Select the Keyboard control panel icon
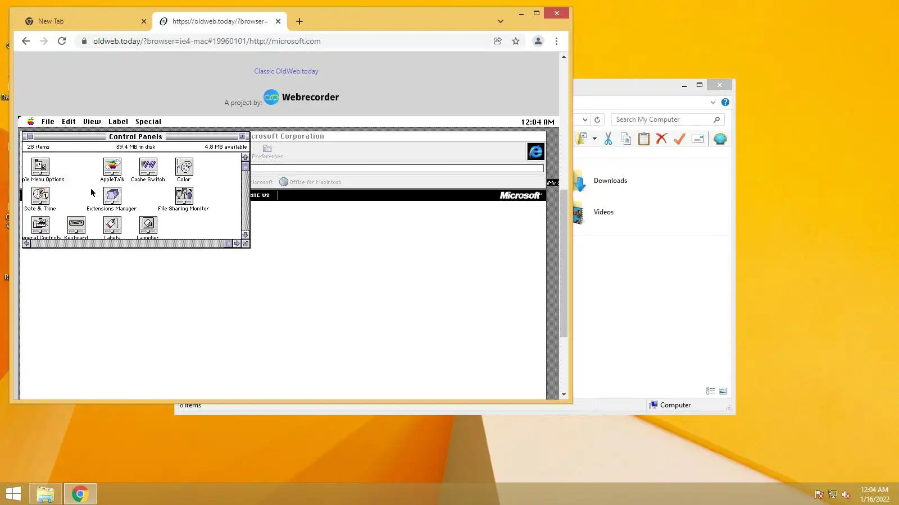The height and width of the screenshot is (505, 899). point(76,225)
